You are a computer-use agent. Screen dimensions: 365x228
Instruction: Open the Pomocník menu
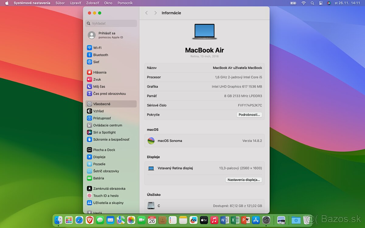[x=125, y=3]
